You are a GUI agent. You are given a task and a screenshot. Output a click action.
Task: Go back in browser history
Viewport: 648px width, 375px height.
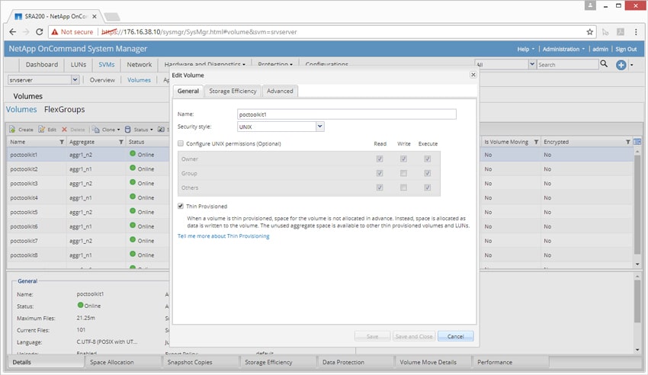[x=13, y=32]
